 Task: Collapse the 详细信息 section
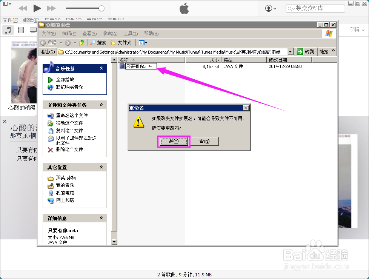tap(100, 218)
